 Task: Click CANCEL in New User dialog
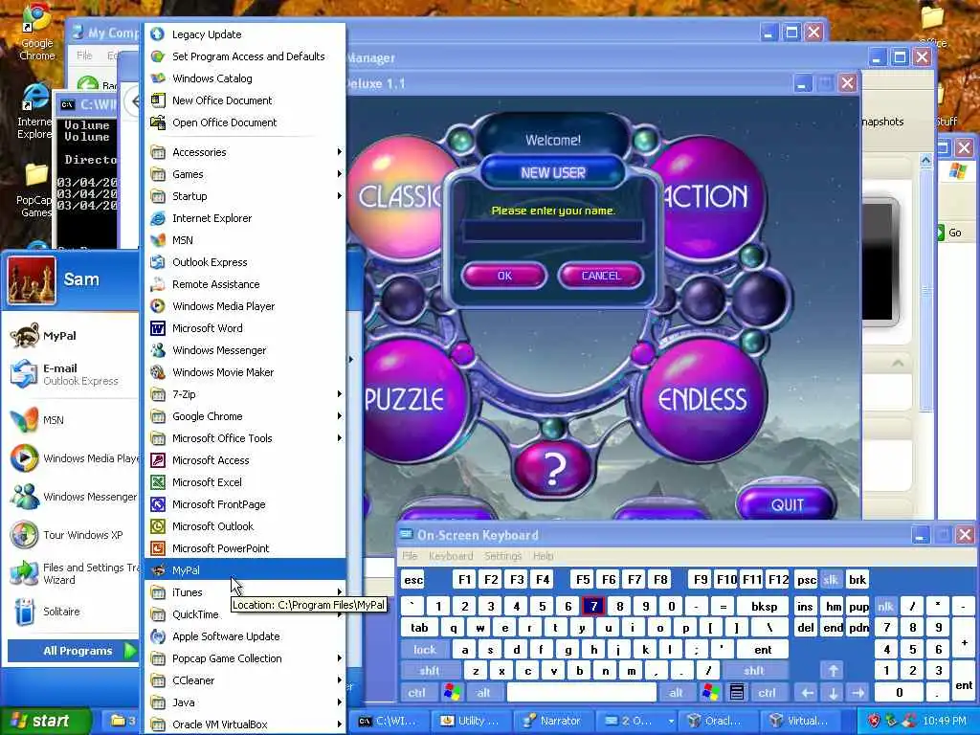tap(601, 276)
